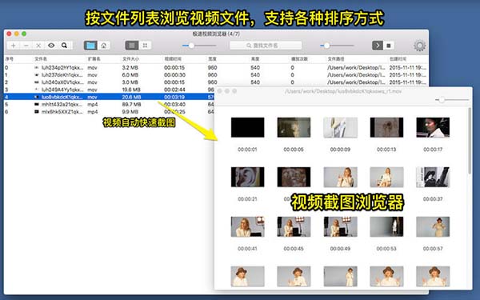Sort by the 创建时间 column header

398,58
